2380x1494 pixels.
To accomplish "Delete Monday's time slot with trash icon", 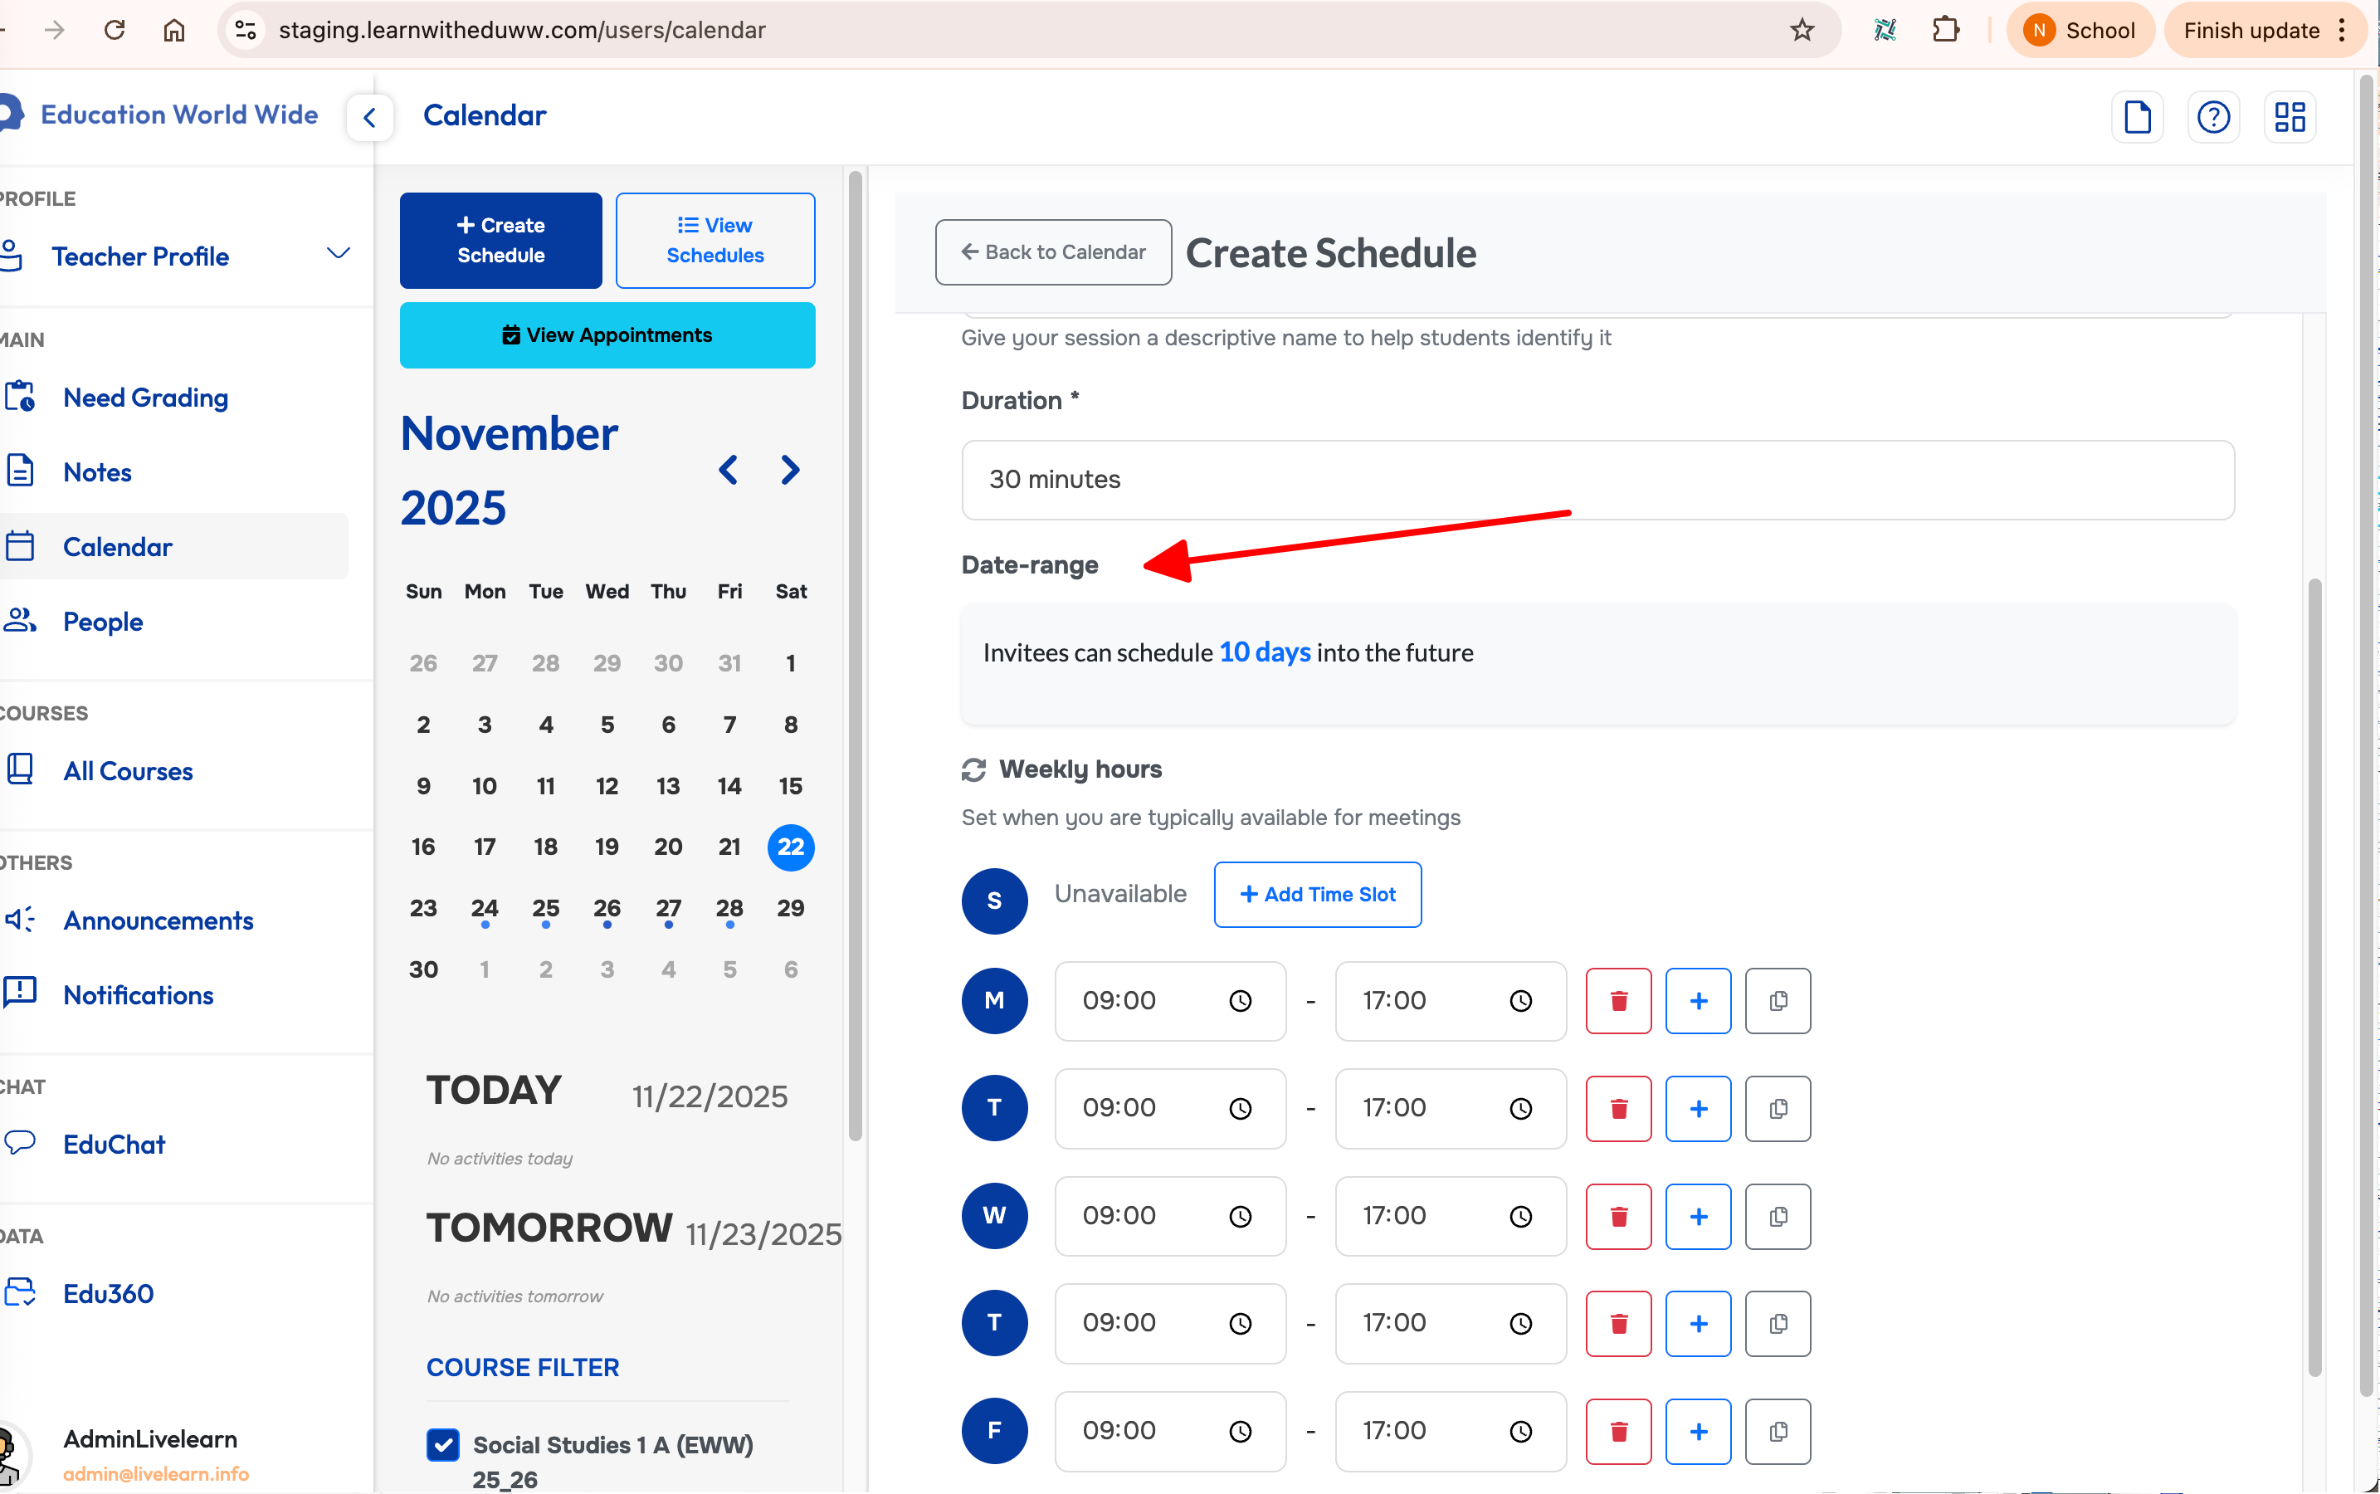I will [1617, 1001].
